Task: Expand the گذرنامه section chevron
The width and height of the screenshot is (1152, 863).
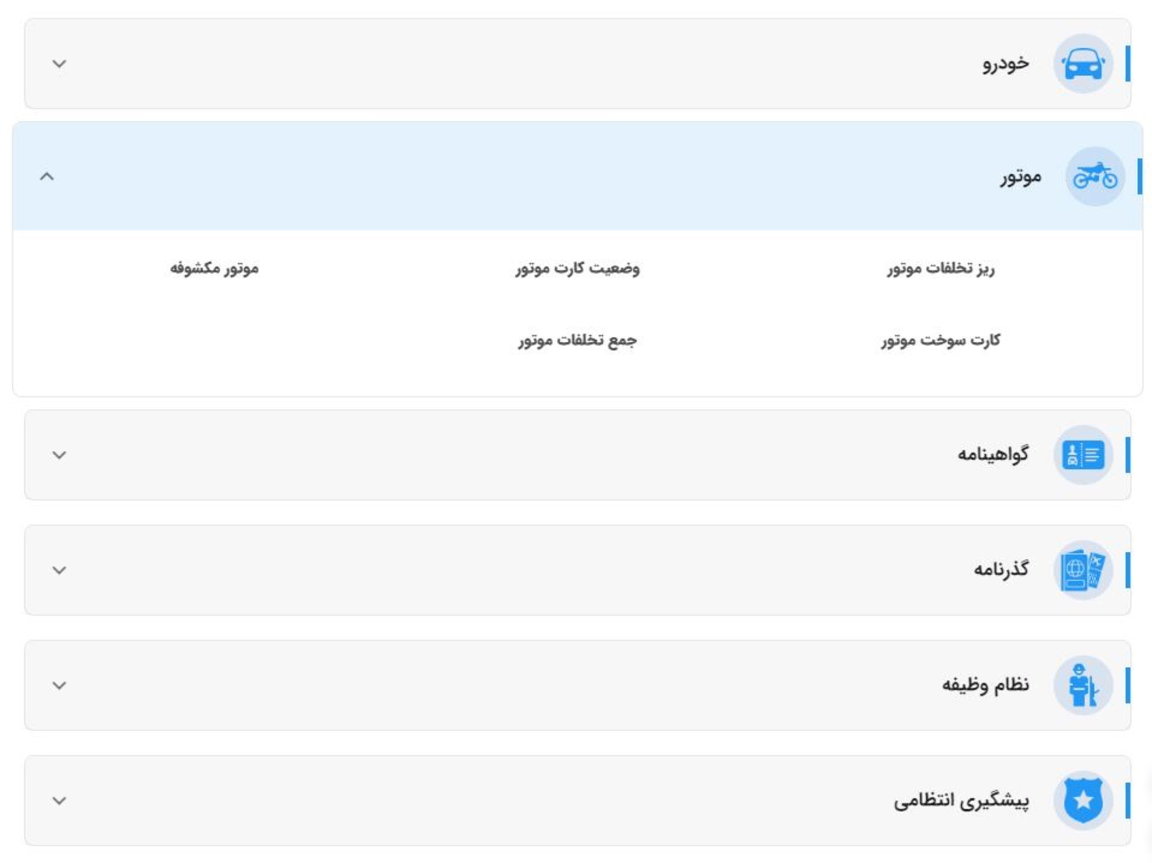Action: pos(58,570)
